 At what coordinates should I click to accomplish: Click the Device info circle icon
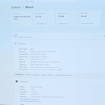(15, 43)
